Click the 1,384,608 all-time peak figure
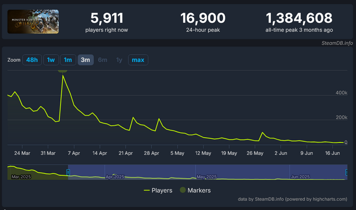This screenshot has width=356, height=210. click(299, 18)
